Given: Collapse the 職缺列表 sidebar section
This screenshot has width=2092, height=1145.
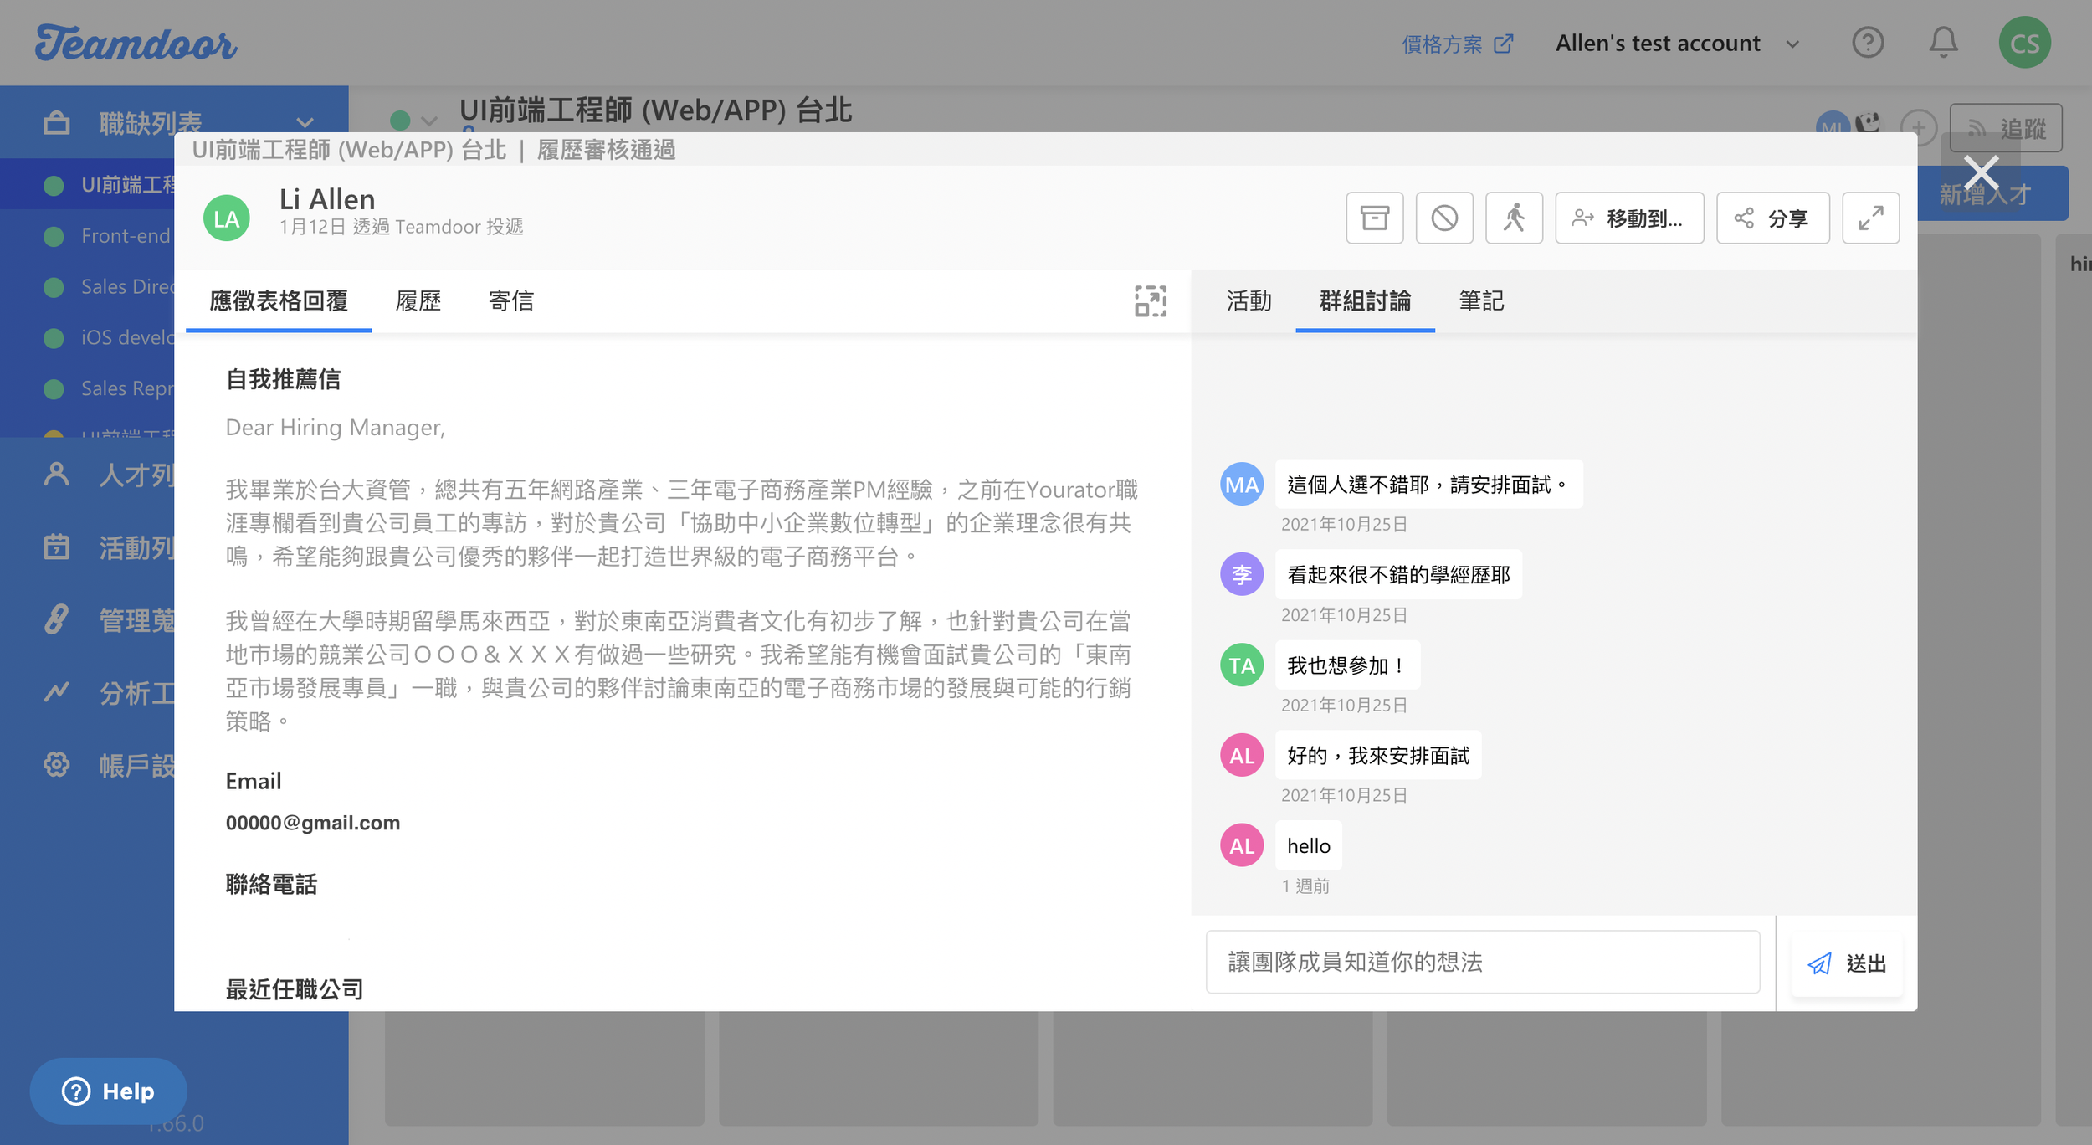Looking at the screenshot, I should pos(305,123).
